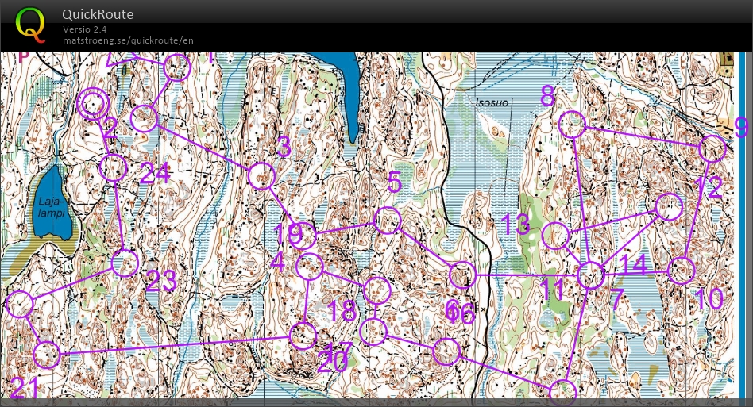Click the sosuo marsh label
Image resolution: width=753 pixels, height=407 pixels.
pos(492,103)
